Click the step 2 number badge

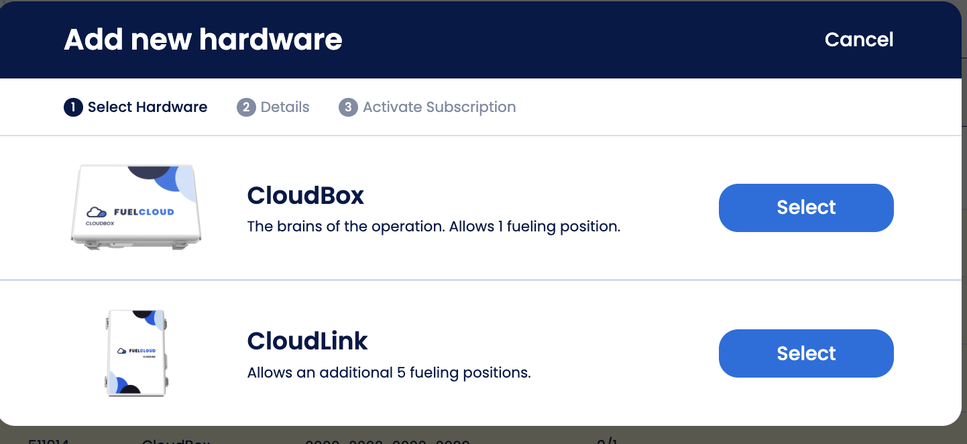pos(246,107)
